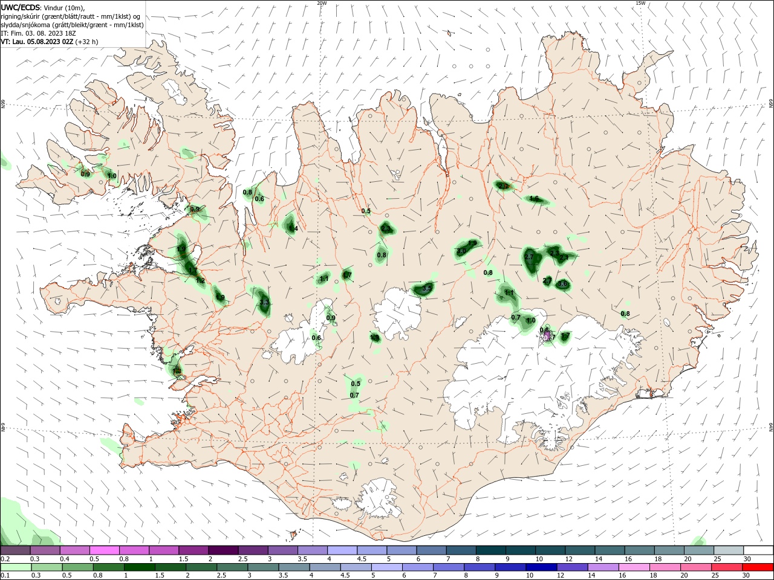Click the UWC/ECDS title text

pyautogui.click(x=21, y=7)
